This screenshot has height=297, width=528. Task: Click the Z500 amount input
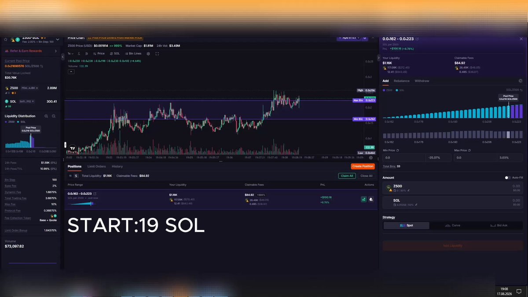tap(453, 188)
